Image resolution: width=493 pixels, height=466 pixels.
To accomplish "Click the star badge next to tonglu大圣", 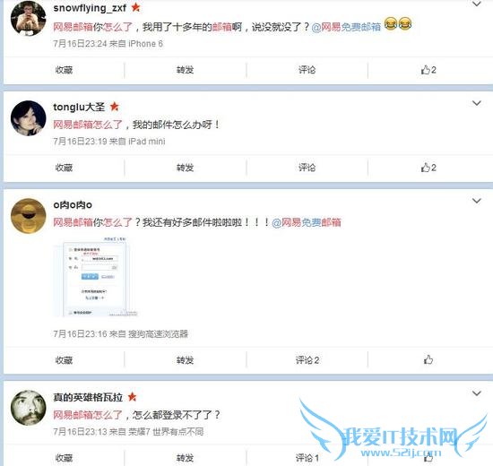I will click(115, 107).
